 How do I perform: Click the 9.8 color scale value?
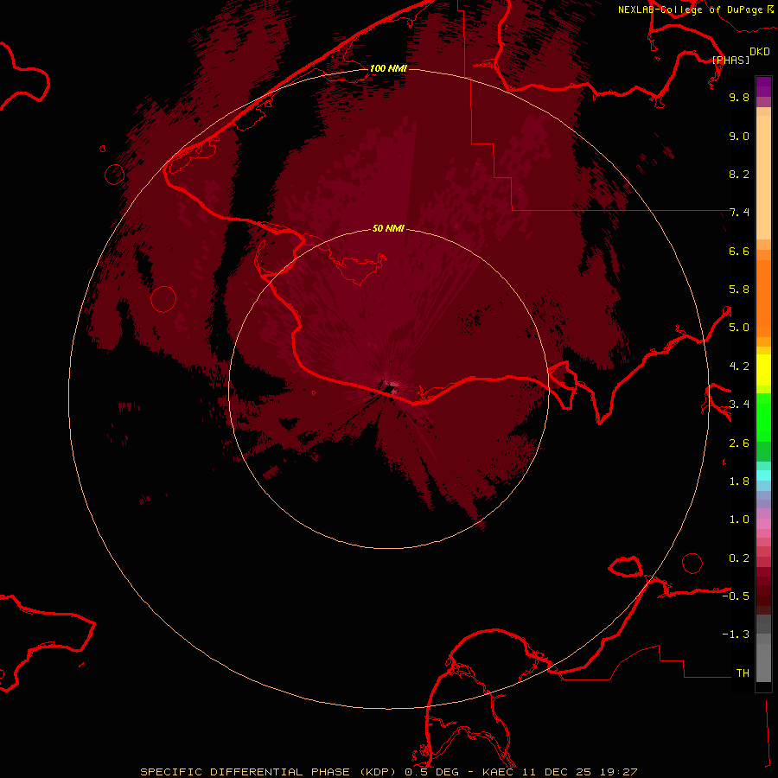coord(739,97)
